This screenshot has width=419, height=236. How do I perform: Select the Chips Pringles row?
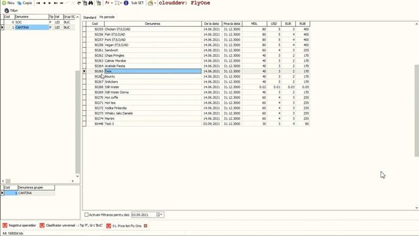click(196, 55)
